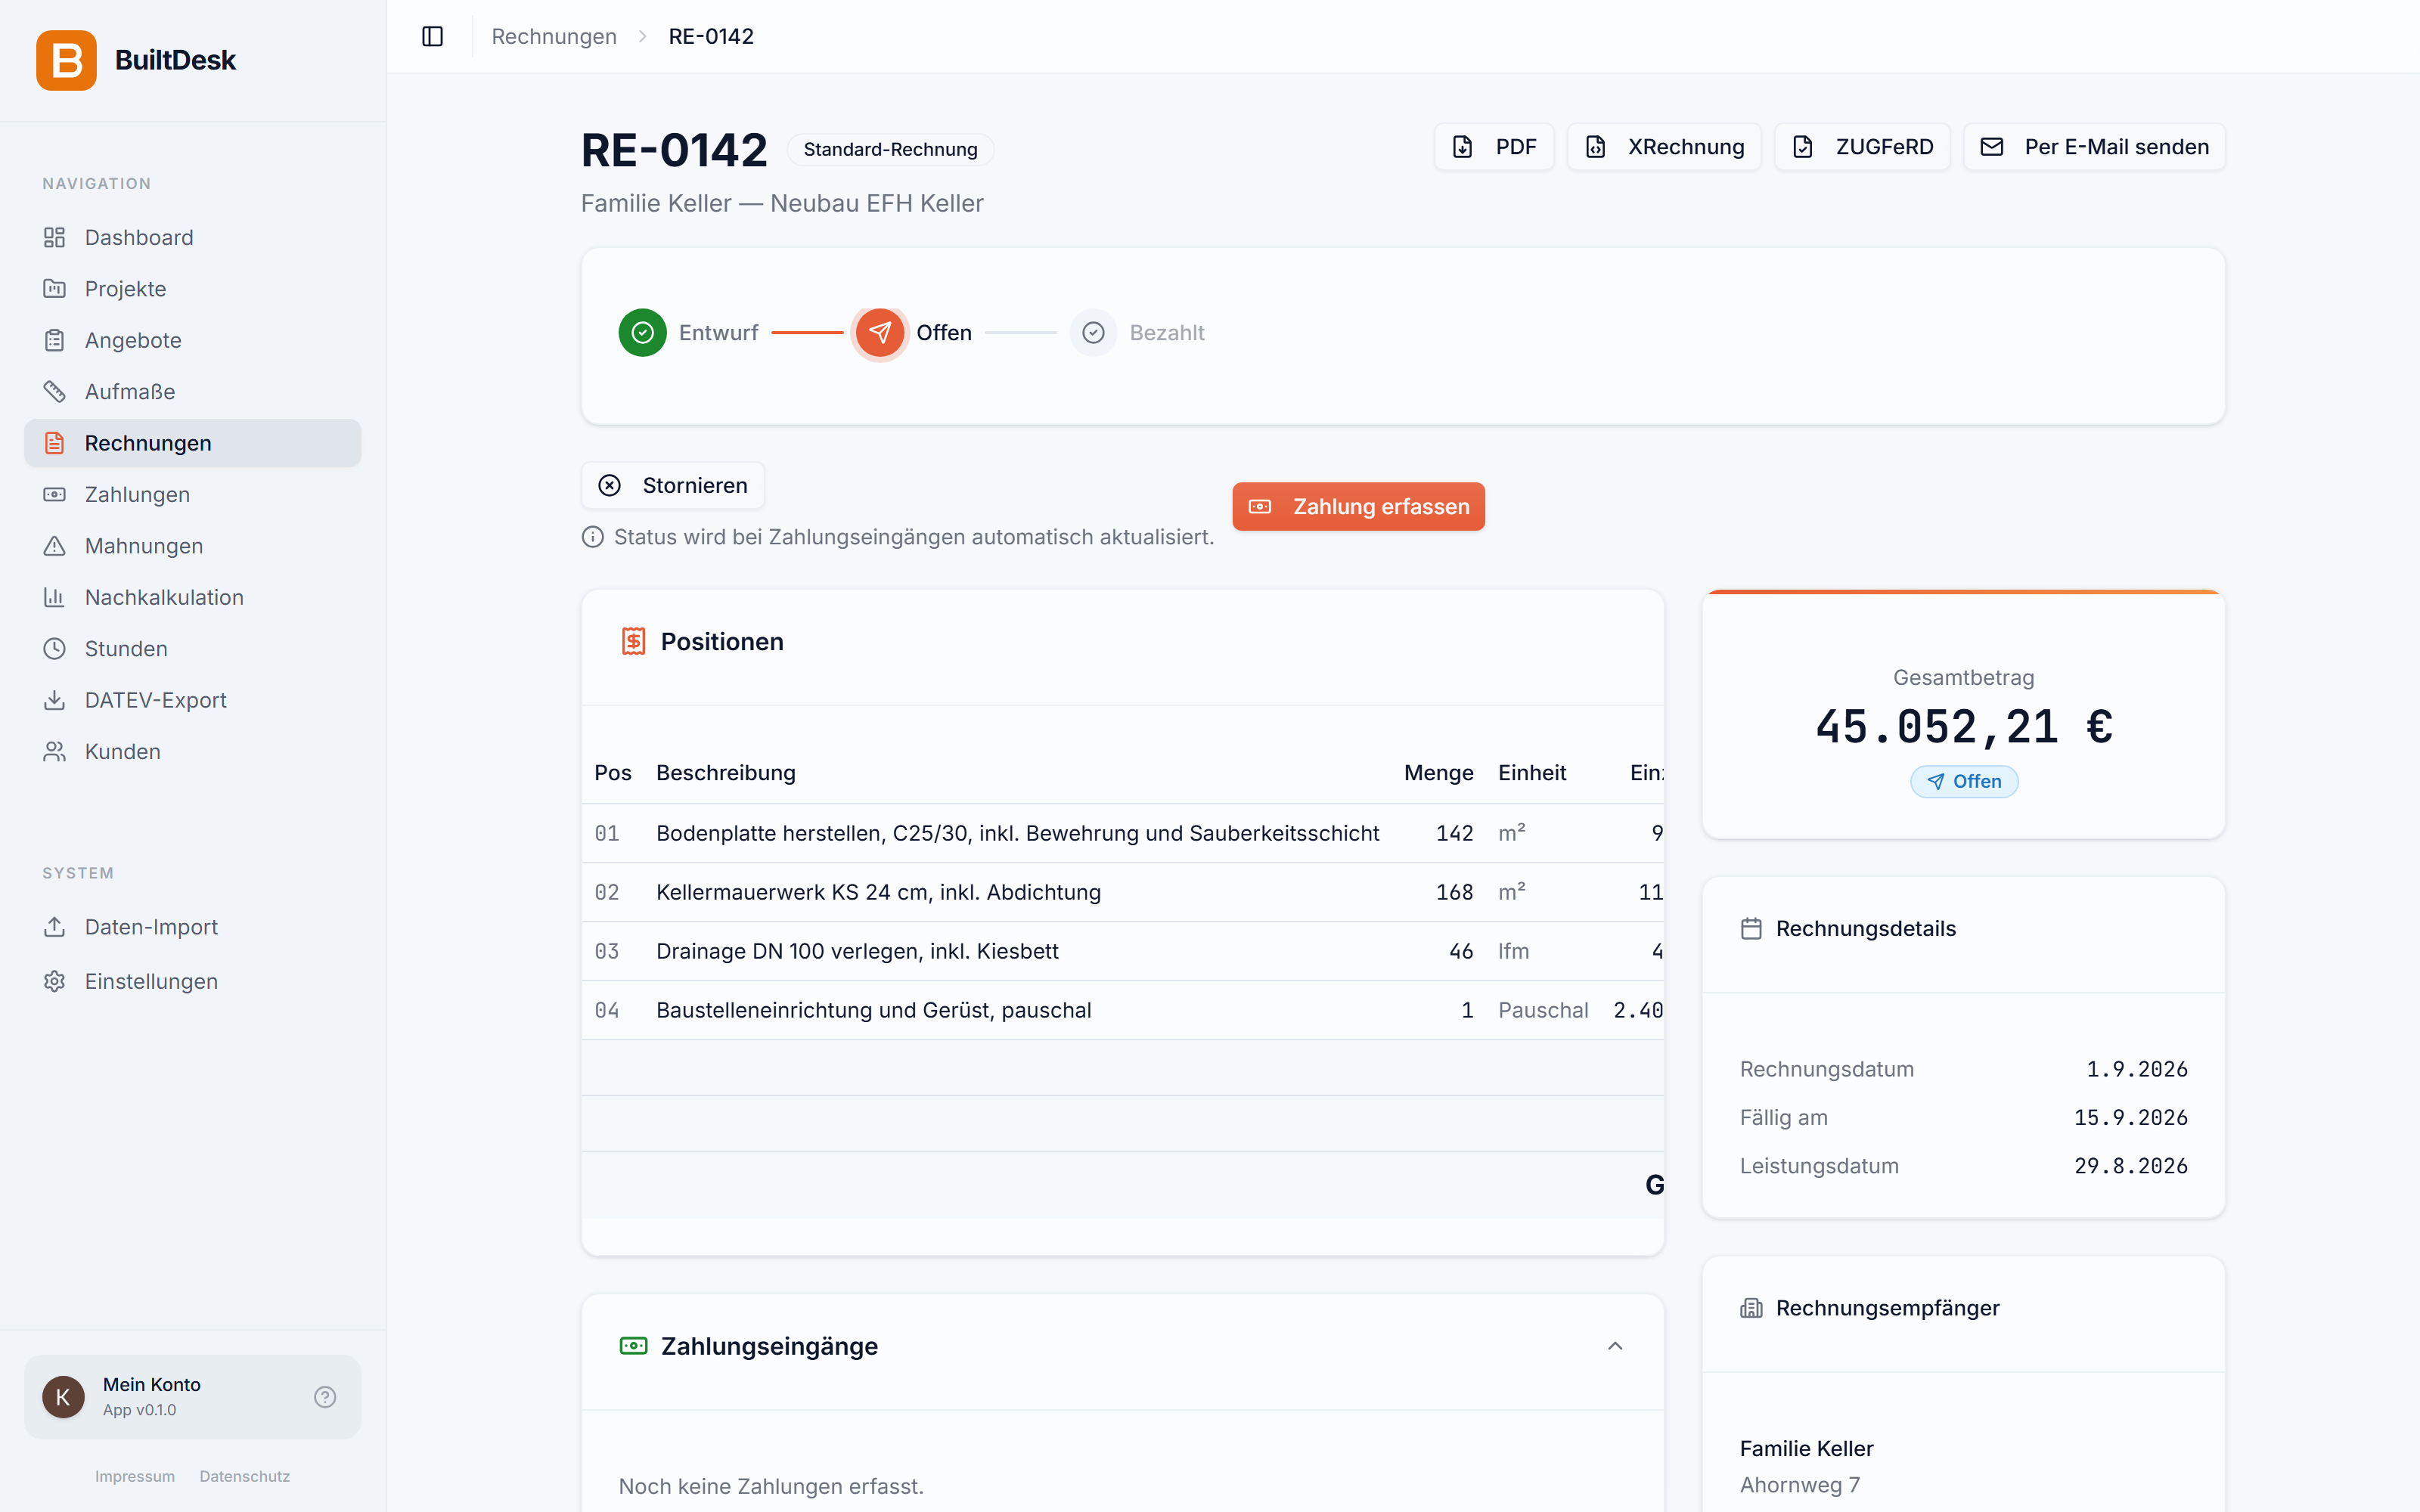Open the Mein Konto account card
The height and width of the screenshot is (1512, 2420).
tap(192, 1397)
